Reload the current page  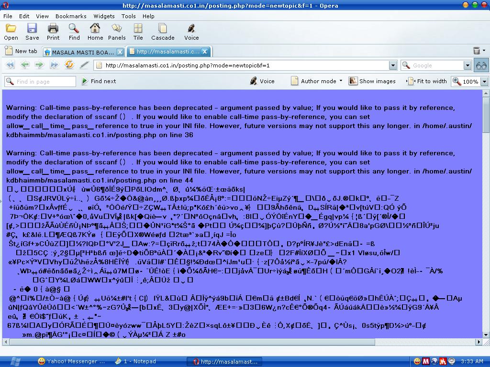[69, 65]
